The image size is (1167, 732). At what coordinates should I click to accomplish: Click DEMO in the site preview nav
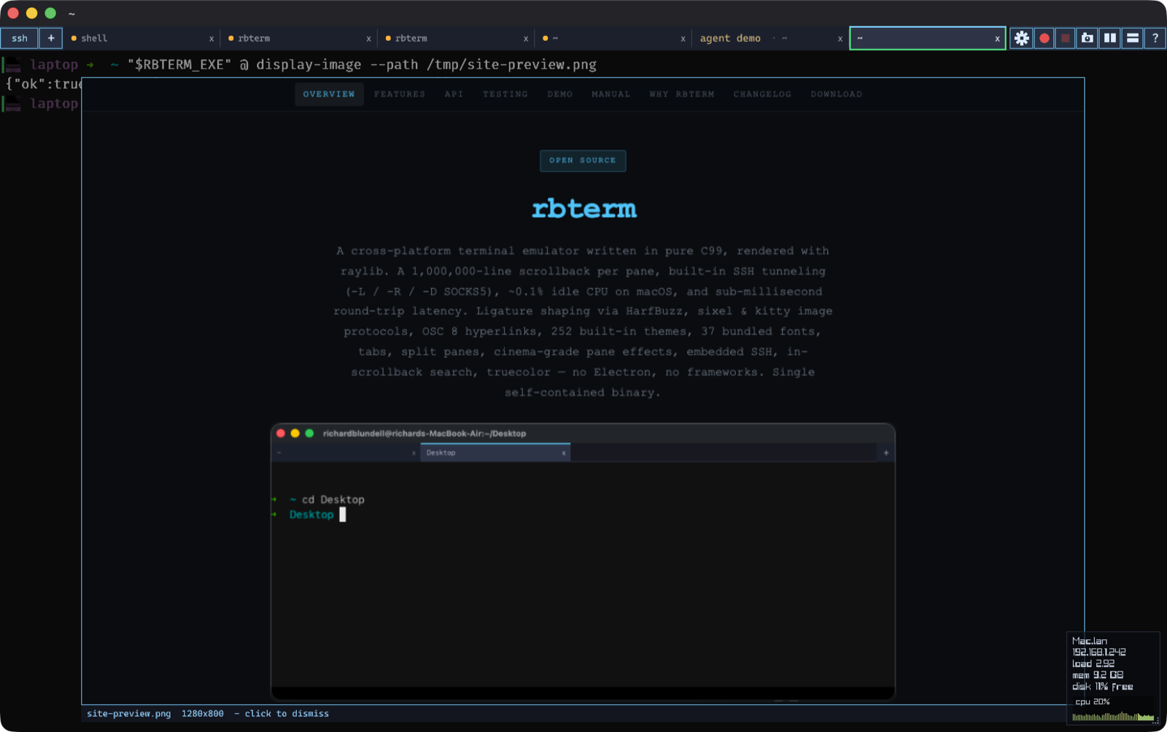click(x=560, y=94)
